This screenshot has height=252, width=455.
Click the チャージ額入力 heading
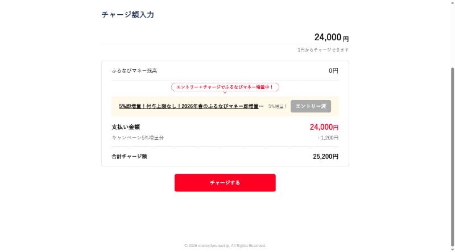point(127,15)
